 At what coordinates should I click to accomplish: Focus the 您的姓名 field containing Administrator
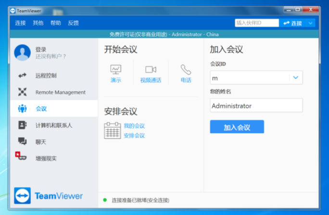tap(256, 105)
